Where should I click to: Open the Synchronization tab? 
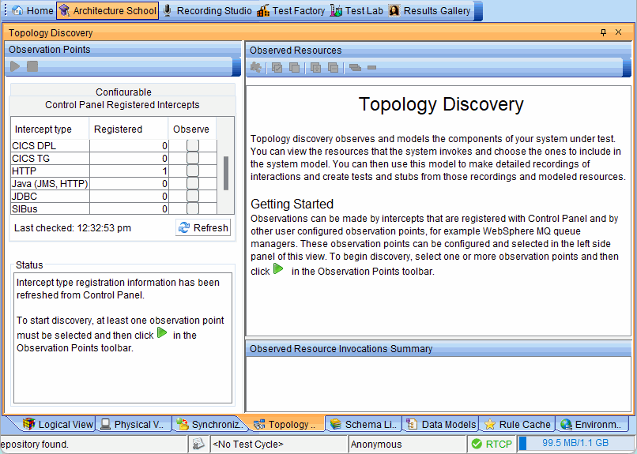[209, 424]
